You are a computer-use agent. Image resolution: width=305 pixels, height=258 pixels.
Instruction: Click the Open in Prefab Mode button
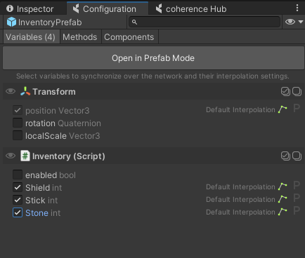pos(153,58)
